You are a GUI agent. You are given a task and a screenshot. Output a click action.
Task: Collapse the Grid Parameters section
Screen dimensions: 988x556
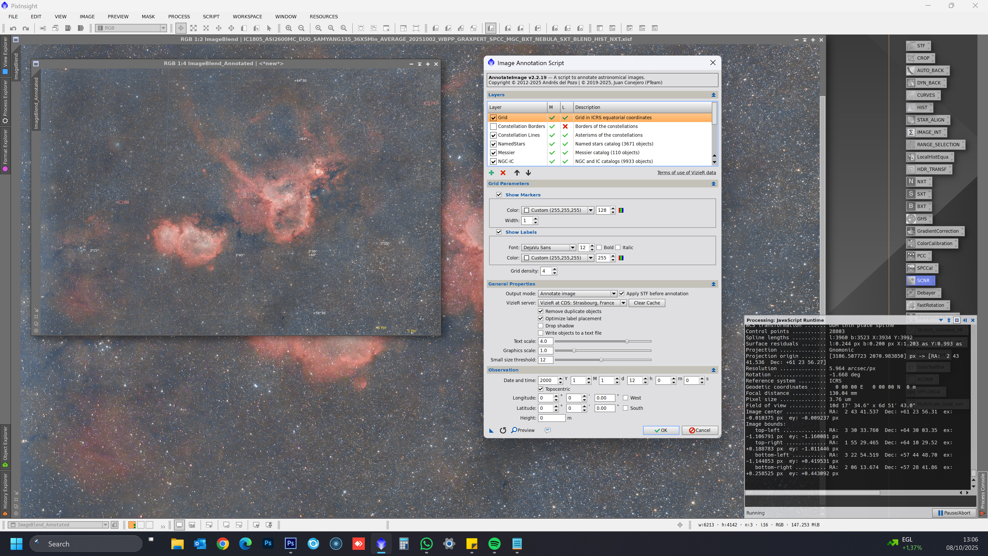point(713,184)
